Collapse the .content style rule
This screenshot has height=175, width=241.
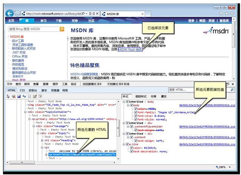coord(128,137)
